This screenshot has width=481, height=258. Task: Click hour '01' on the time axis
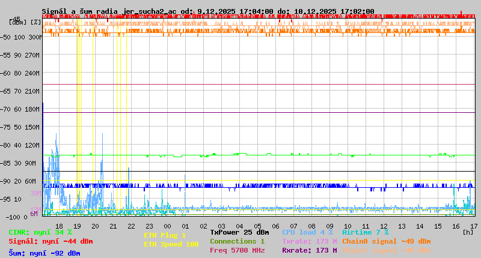coord(185,226)
